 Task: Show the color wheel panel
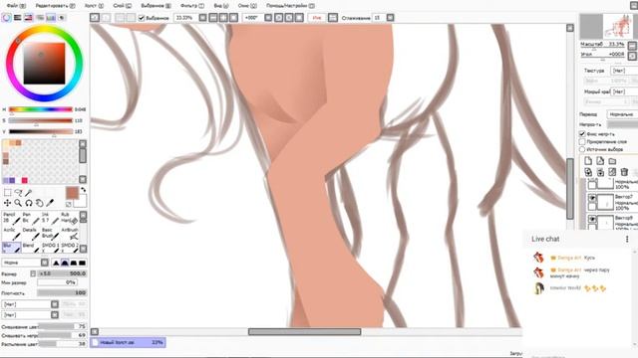pos(7,18)
